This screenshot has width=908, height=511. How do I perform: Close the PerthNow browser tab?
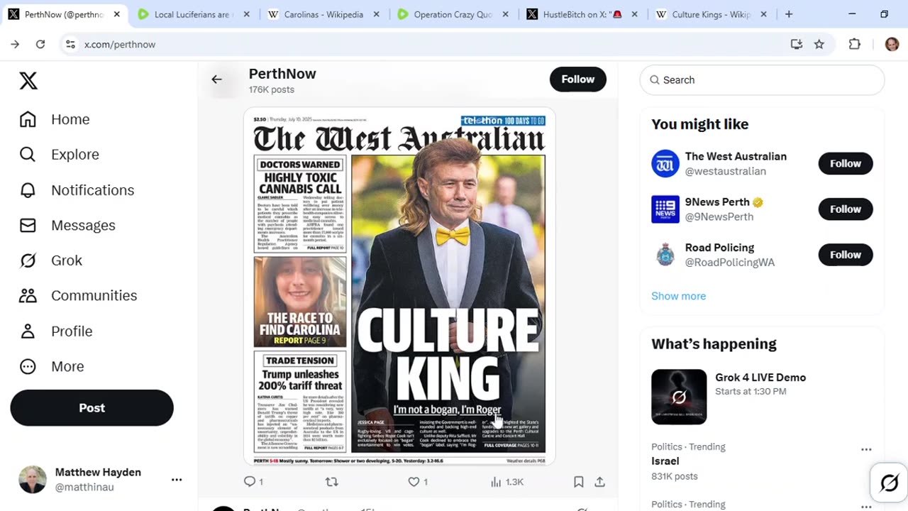(x=117, y=14)
